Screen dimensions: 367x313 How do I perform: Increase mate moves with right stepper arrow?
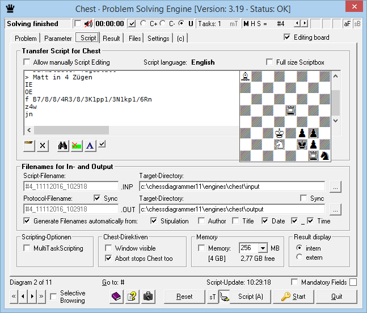(305, 23)
